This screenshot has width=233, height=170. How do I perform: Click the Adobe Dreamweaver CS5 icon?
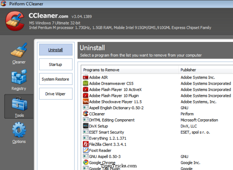(x=85, y=83)
